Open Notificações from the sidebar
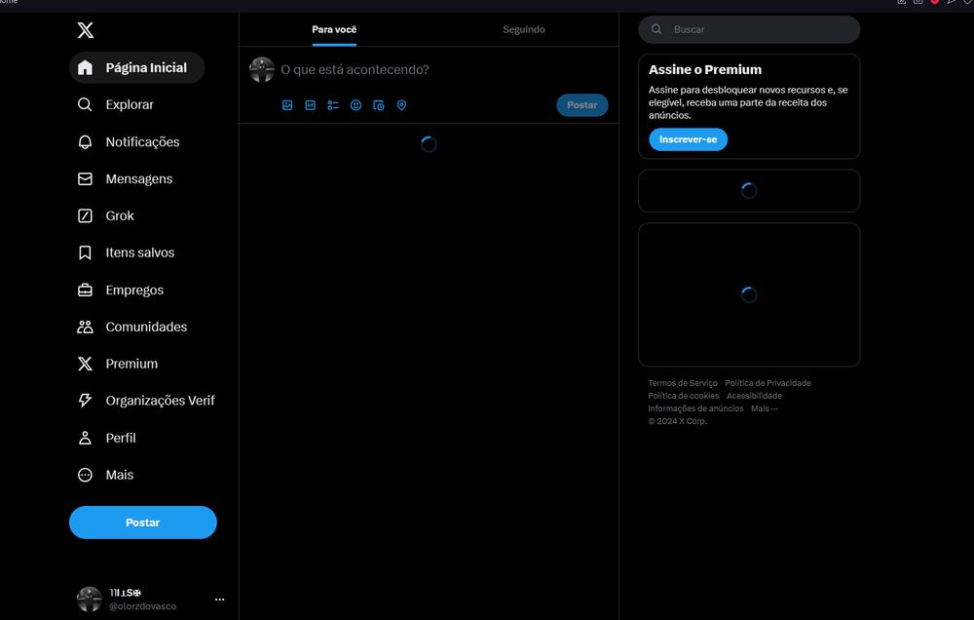Image resolution: width=974 pixels, height=620 pixels. [129, 141]
